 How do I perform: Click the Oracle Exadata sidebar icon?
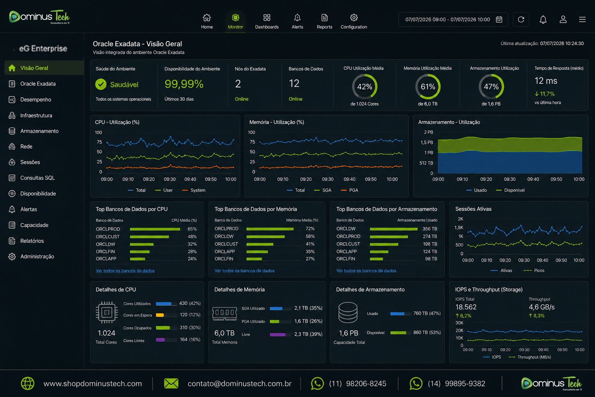click(12, 84)
